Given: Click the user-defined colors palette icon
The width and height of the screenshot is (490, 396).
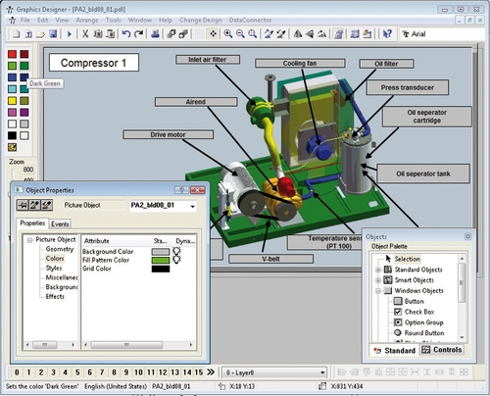Looking at the screenshot, I should pyautogui.click(x=12, y=147).
